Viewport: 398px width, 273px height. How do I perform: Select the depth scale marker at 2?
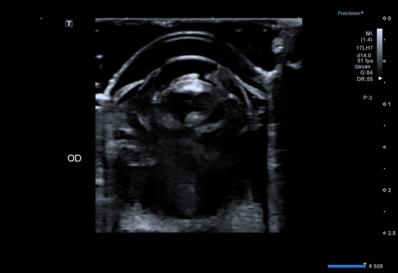tap(385, 190)
